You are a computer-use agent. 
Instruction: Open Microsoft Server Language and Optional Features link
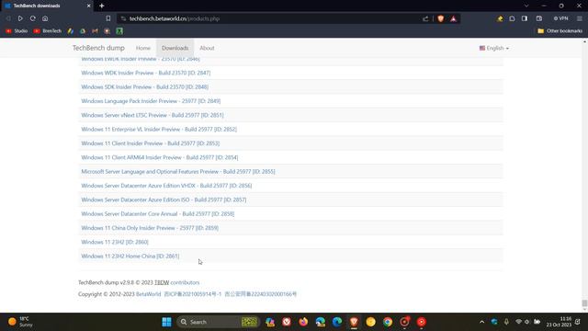tap(178, 172)
